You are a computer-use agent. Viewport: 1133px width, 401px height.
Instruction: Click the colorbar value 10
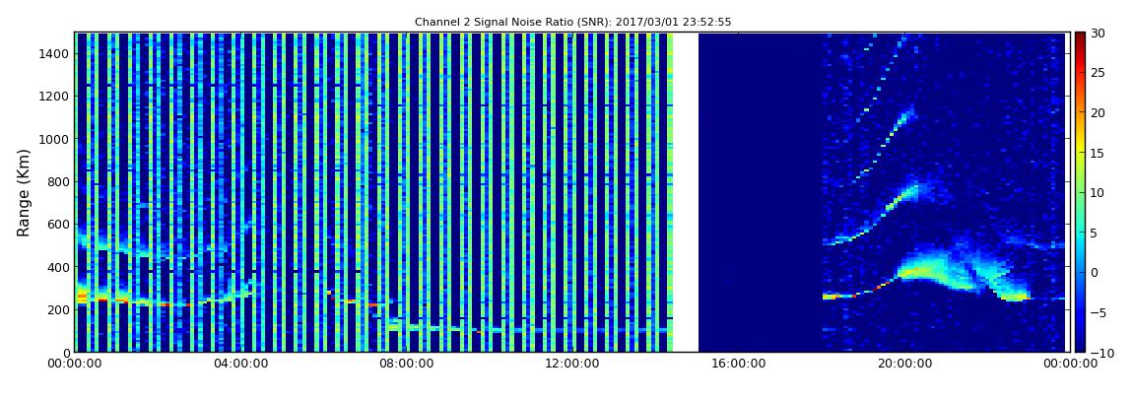tap(1098, 193)
